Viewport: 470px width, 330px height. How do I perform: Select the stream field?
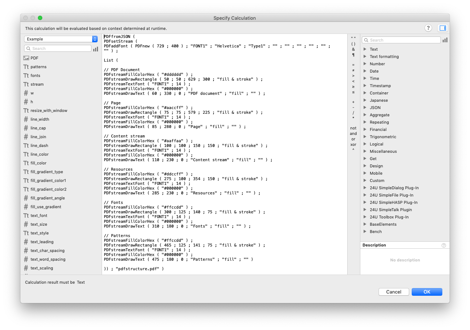point(37,84)
